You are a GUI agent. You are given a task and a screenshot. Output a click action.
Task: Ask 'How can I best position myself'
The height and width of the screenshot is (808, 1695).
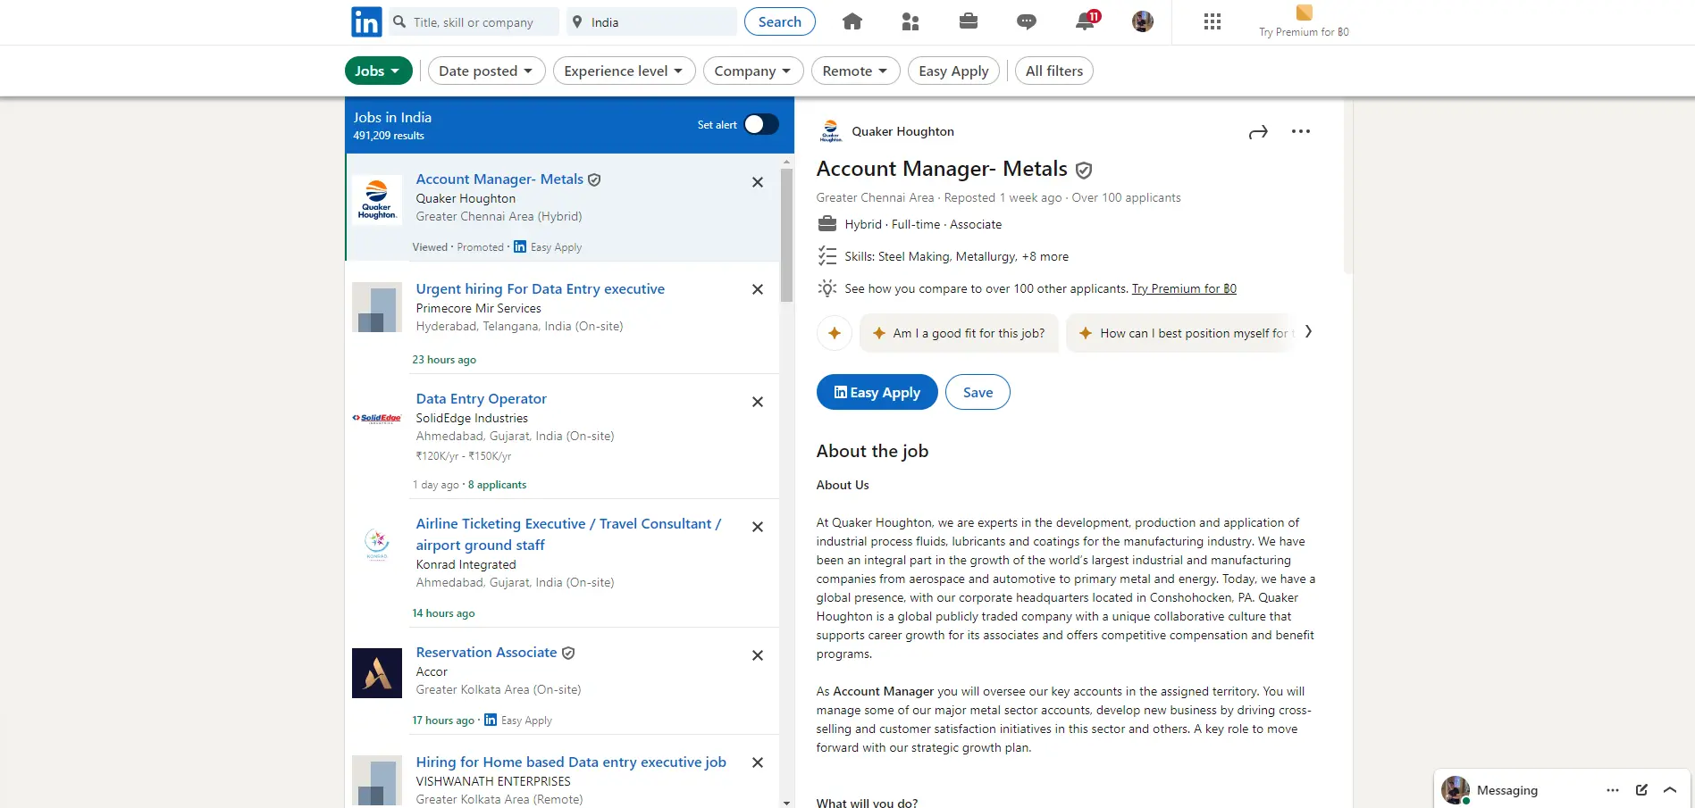[1181, 333]
